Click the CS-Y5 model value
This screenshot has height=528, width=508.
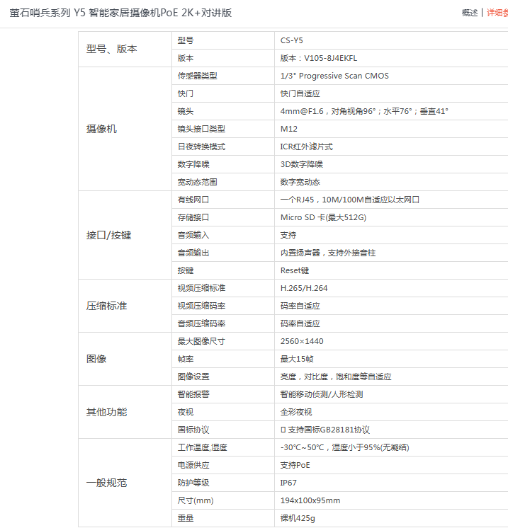tap(292, 40)
